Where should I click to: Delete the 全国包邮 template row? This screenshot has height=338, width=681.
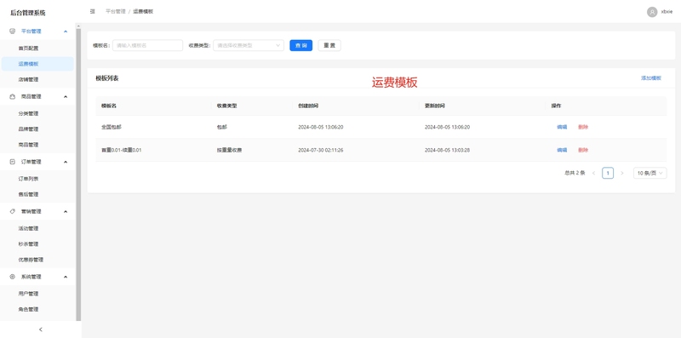(583, 127)
